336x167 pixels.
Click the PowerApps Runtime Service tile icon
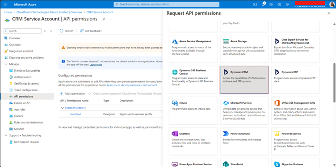pos(175,164)
